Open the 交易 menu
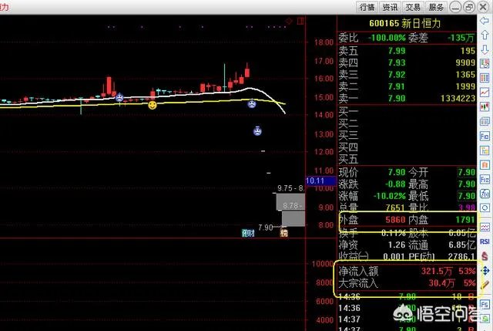This screenshot has width=493, height=331. click(x=414, y=6)
